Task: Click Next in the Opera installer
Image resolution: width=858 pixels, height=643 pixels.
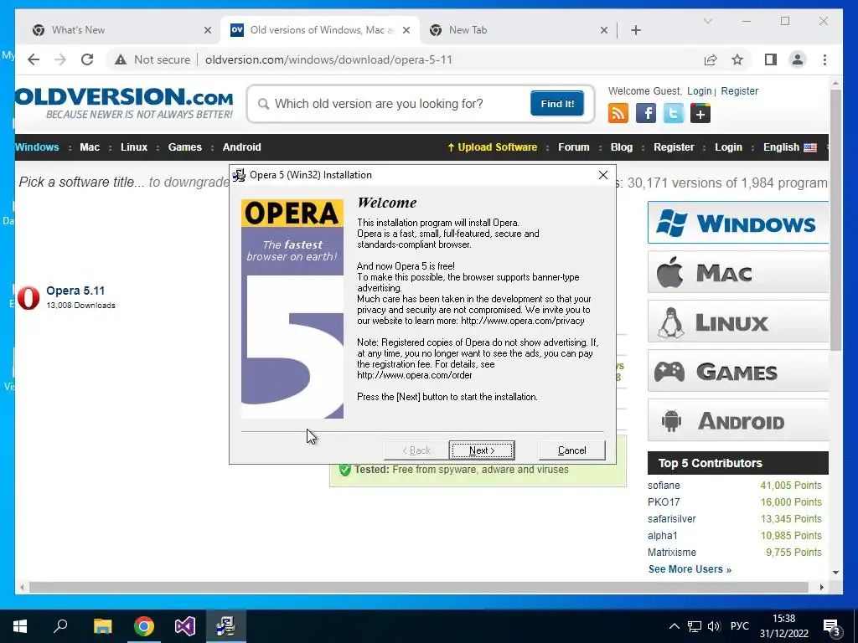Action: coord(482,450)
